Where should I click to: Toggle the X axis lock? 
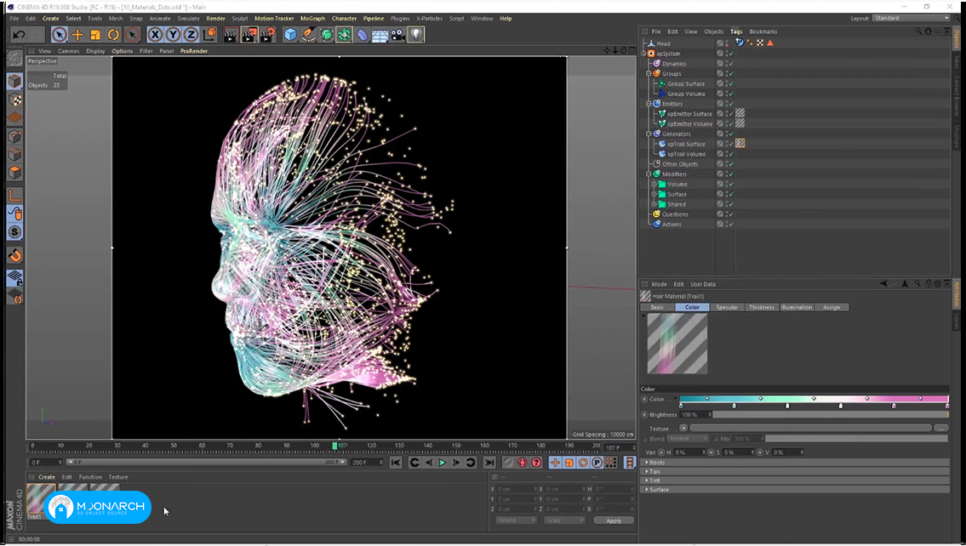[155, 35]
